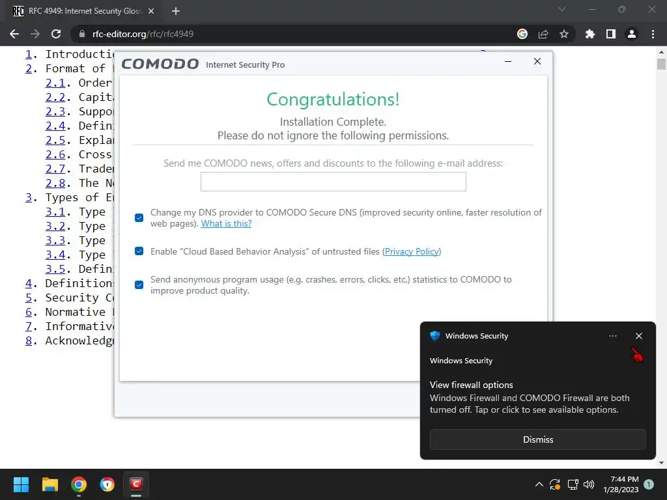Uncheck Change DNS provider to COMODO Secure DNS
This screenshot has width=667, height=500.
tap(139, 217)
